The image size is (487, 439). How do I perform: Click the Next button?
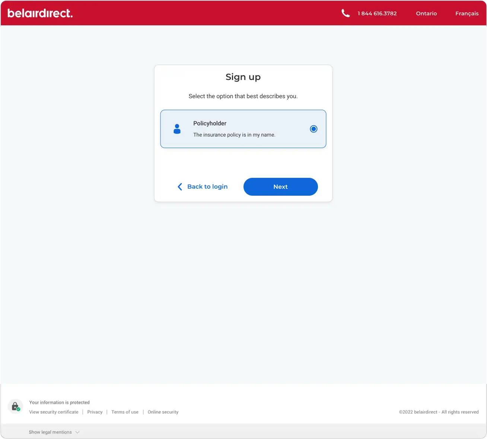coord(280,186)
